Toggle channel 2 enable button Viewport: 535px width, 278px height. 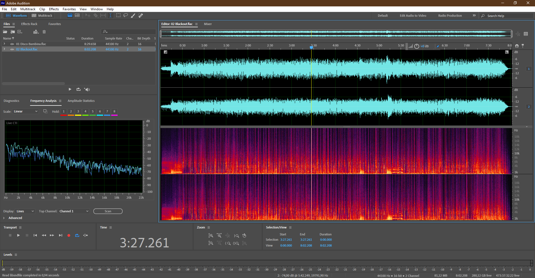point(529,107)
